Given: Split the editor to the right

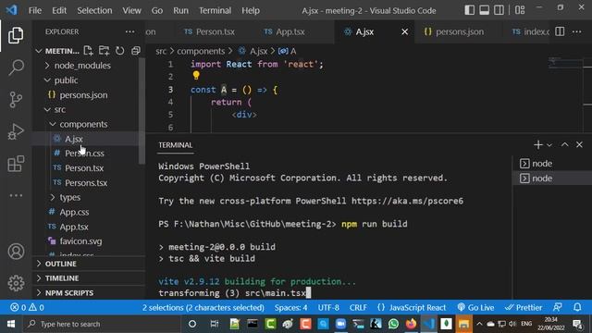Looking at the screenshot, I should [x=560, y=31].
